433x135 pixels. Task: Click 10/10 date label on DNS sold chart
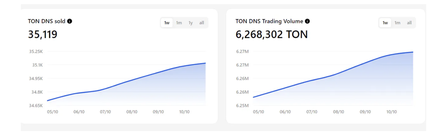tap(184, 112)
